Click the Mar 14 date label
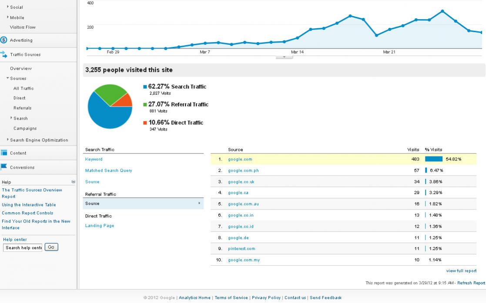Viewport: 486px width, 303px height. pyautogui.click(x=297, y=52)
